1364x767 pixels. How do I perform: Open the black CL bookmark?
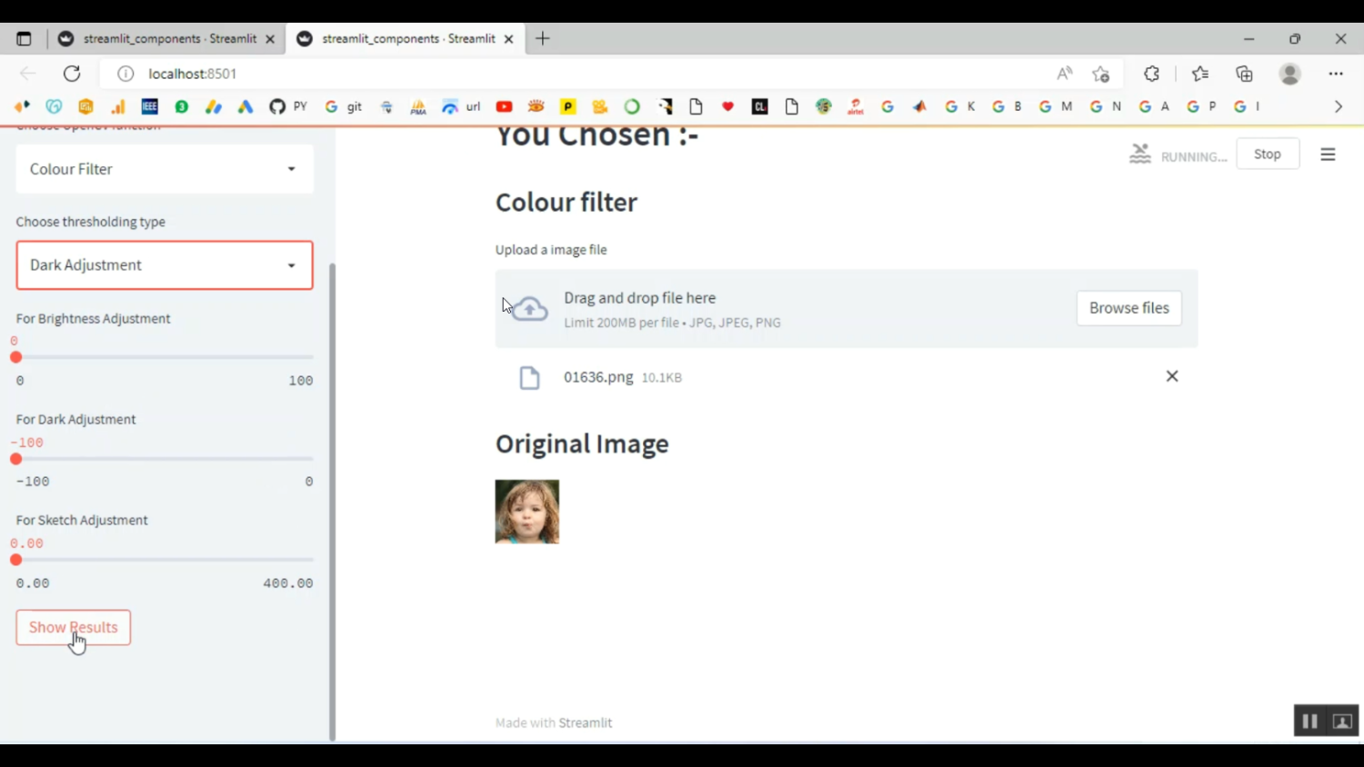760,106
